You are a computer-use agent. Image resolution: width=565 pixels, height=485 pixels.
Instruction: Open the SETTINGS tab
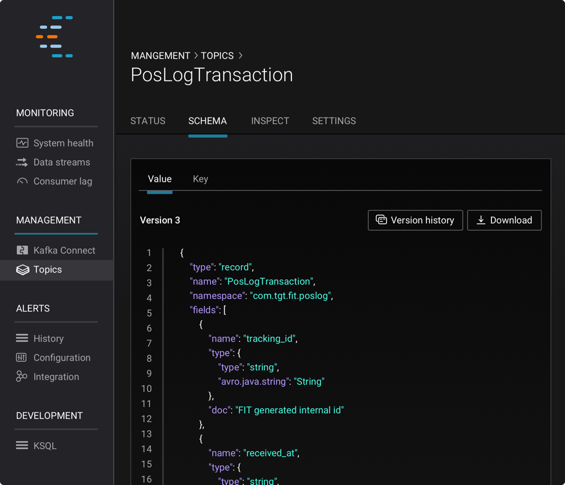[x=334, y=121]
